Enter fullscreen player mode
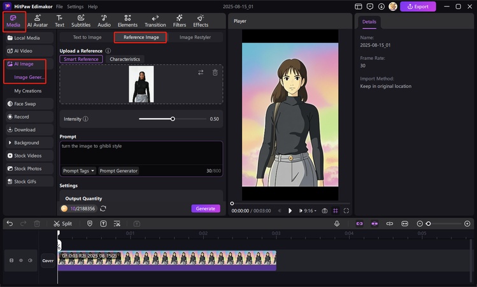The image size is (477, 287). click(346, 211)
